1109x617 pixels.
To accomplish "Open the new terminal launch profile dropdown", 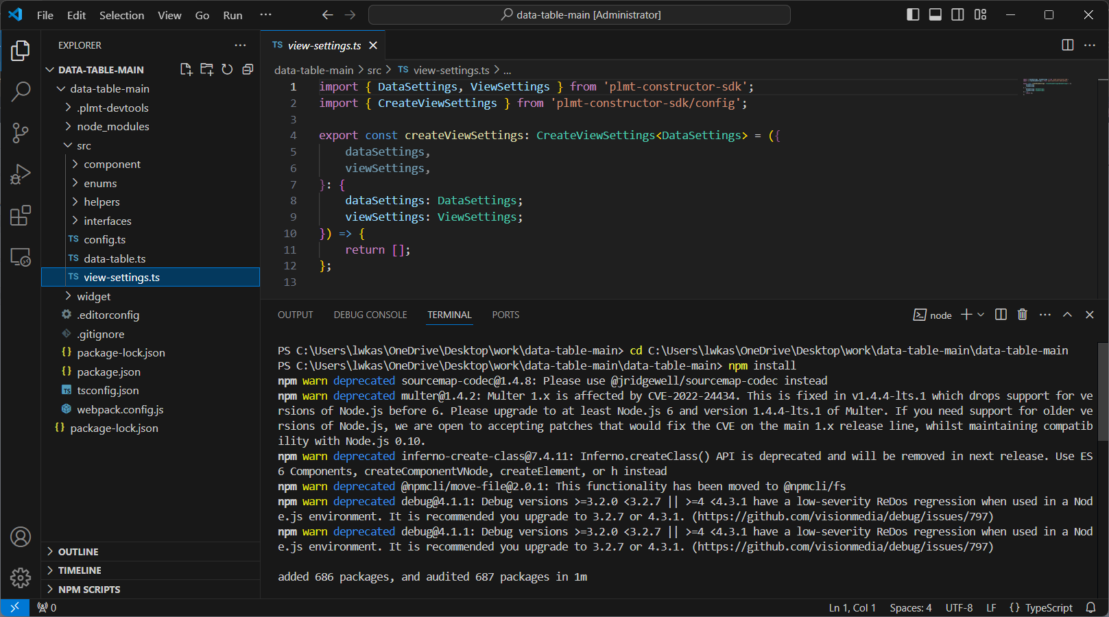I will click(x=981, y=315).
